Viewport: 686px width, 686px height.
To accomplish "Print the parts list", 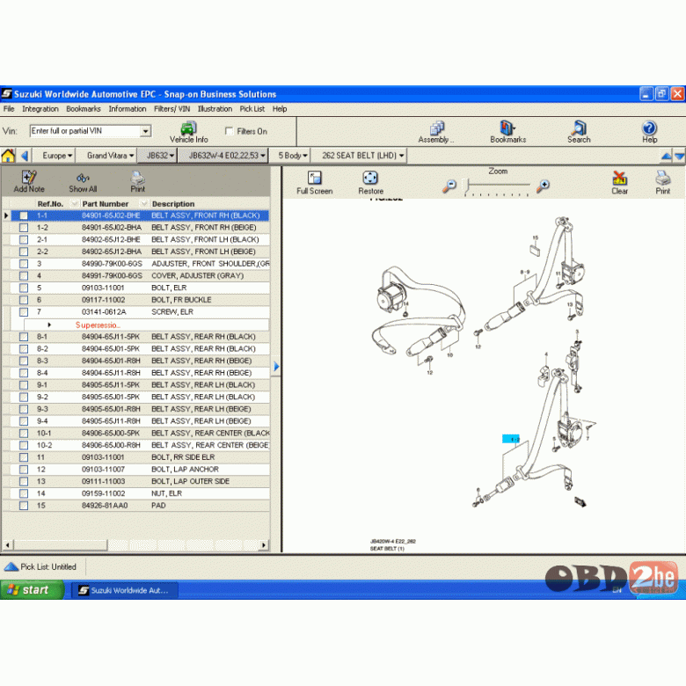I will click(137, 181).
